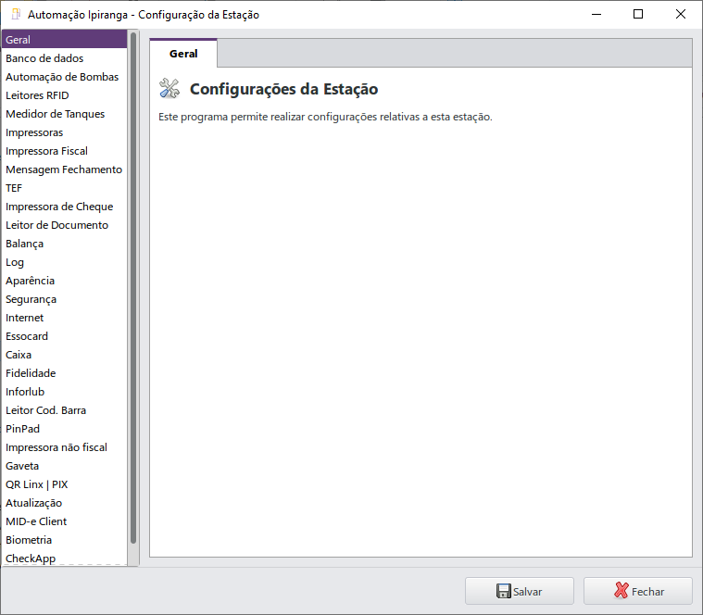Click the Fechar button
The width and height of the screenshot is (703, 615).
pos(638,591)
